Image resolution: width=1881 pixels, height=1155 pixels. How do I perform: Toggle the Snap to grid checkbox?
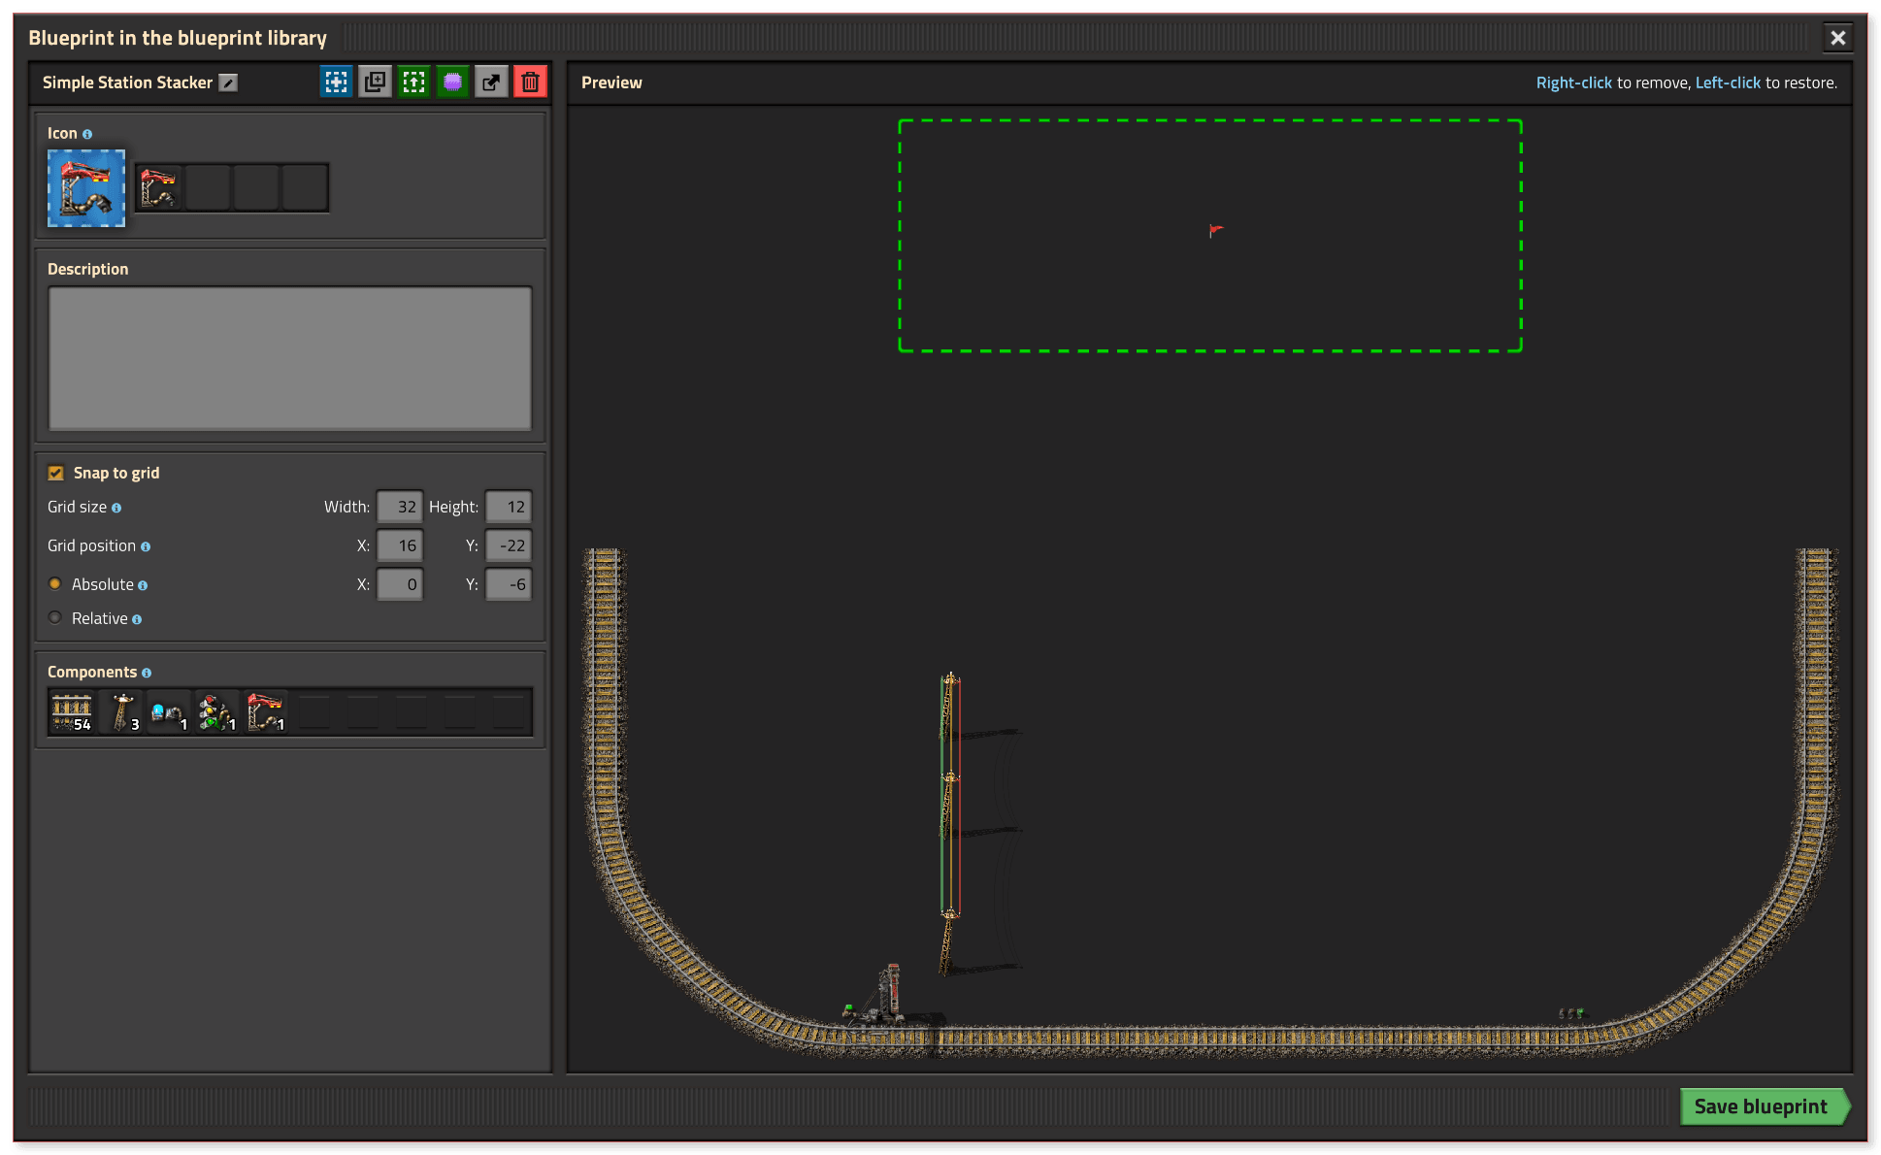[55, 474]
